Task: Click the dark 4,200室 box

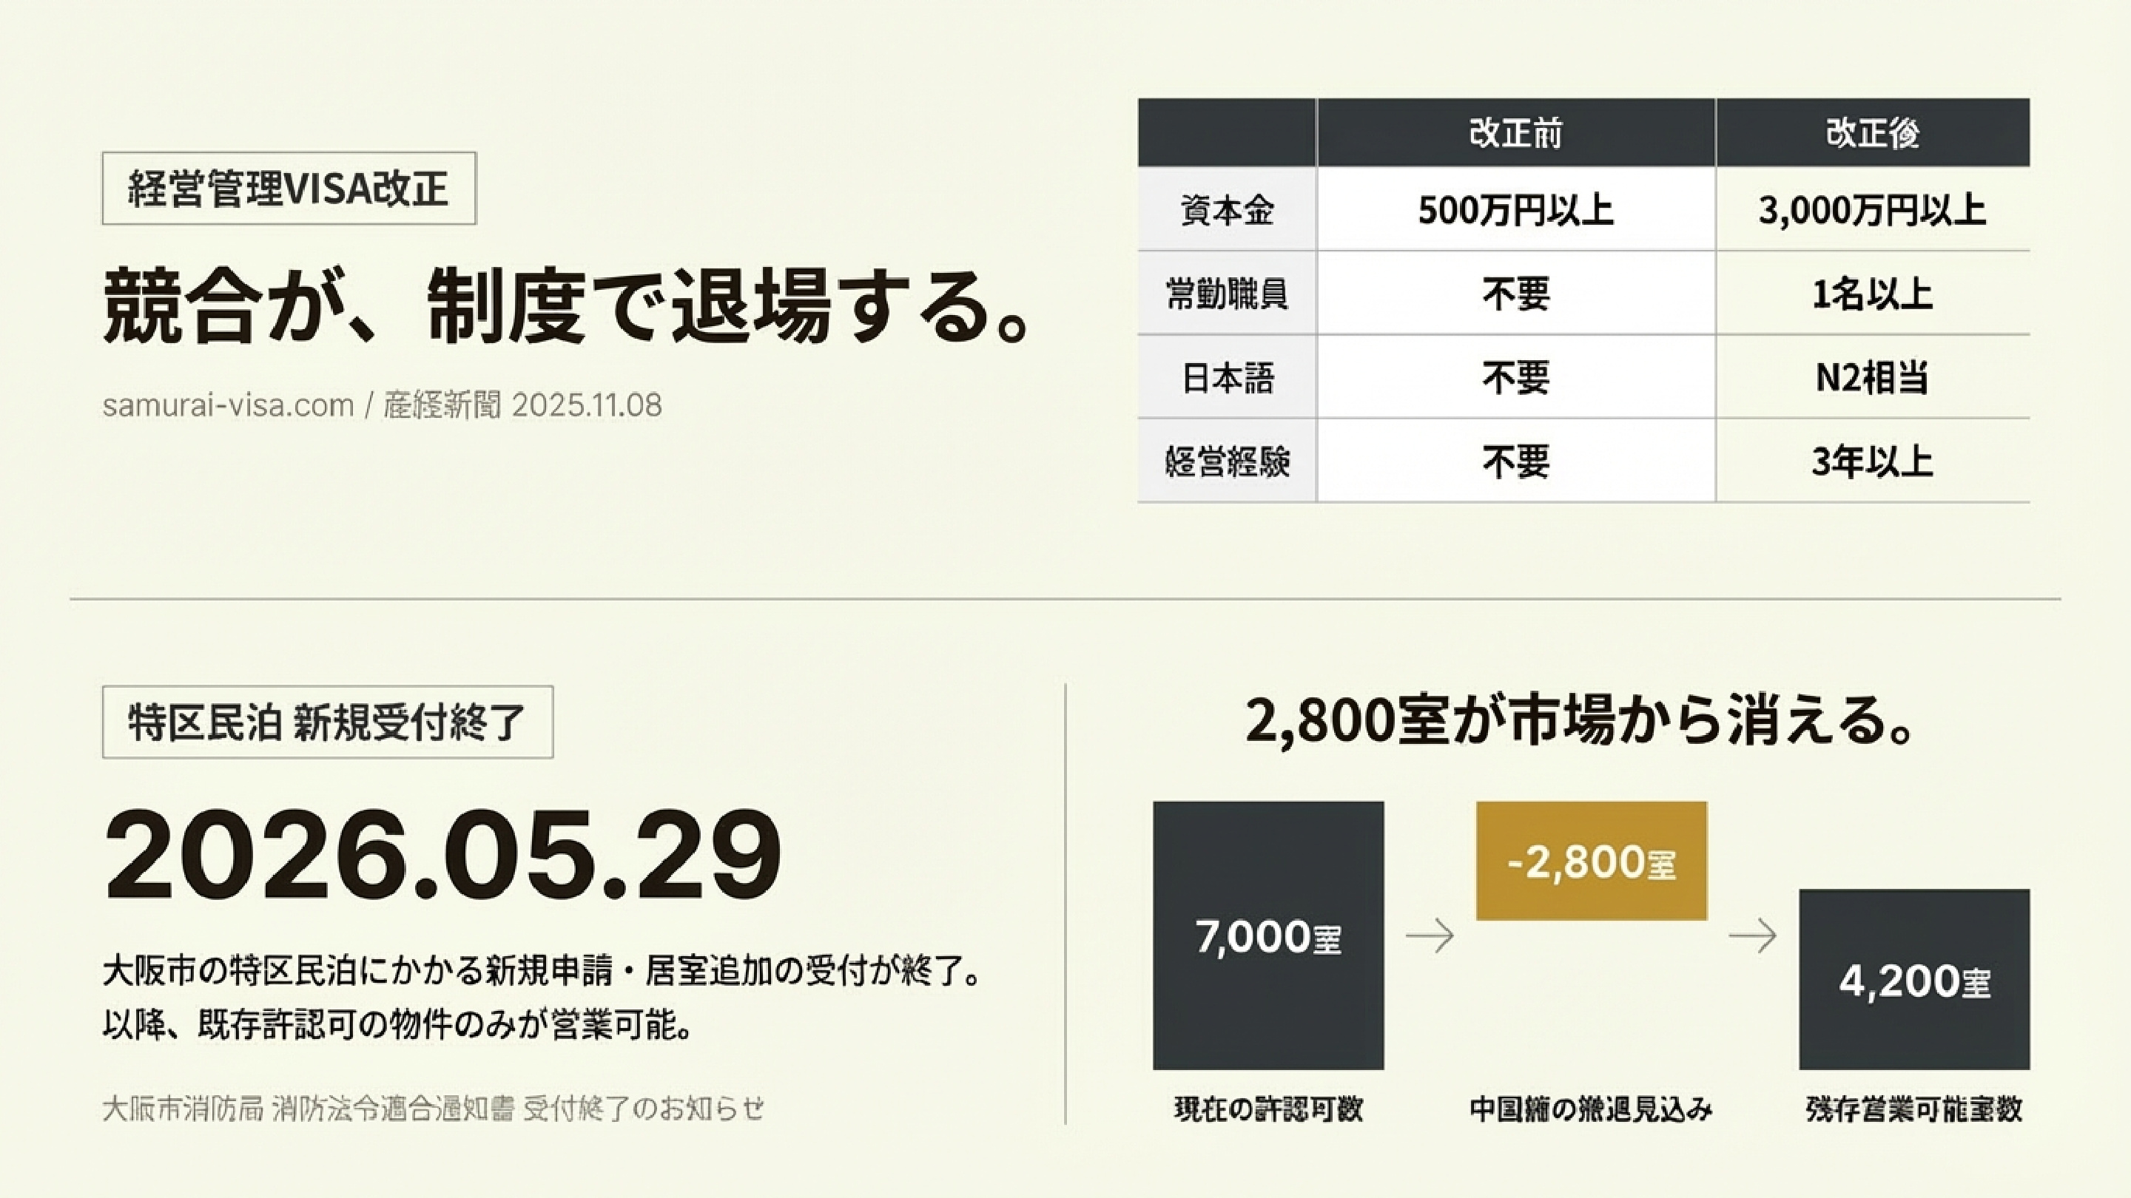Action: [1913, 979]
